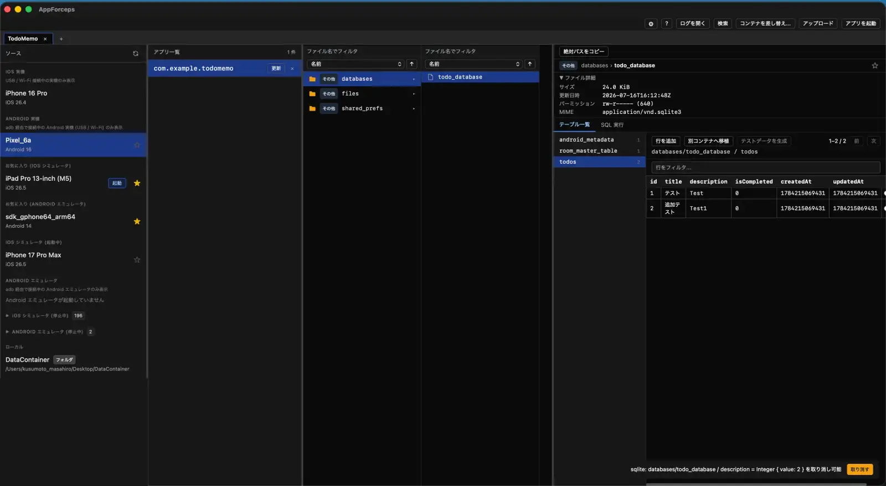Reverse sort order in second file column

[x=530, y=64]
